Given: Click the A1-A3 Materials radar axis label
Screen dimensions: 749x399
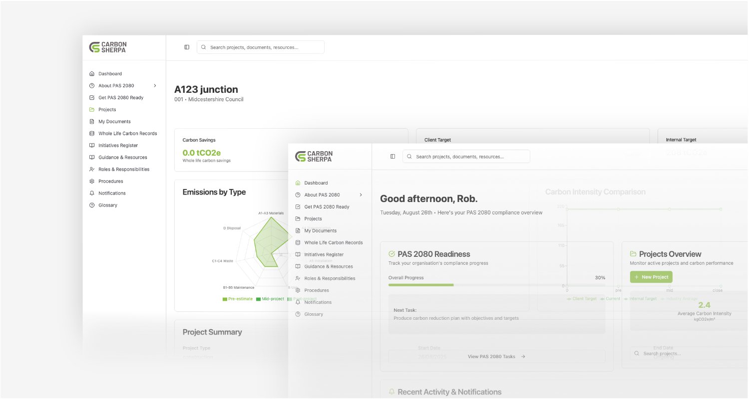Looking at the screenshot, I should [x=271, y=213].
